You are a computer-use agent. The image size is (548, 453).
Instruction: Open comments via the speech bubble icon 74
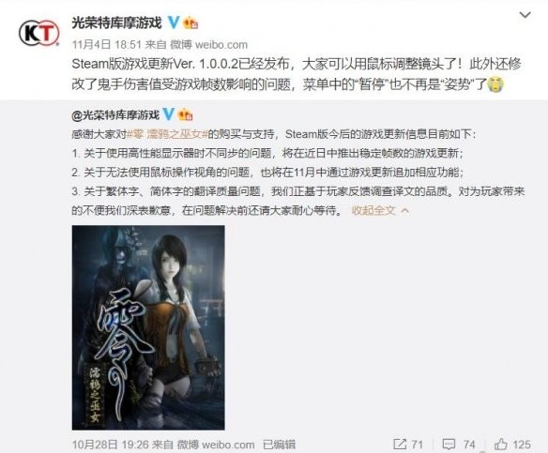[x=449, y=445]
